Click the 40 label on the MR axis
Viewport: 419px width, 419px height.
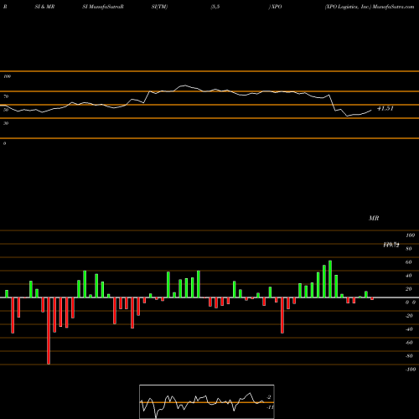tap(408, 276)
